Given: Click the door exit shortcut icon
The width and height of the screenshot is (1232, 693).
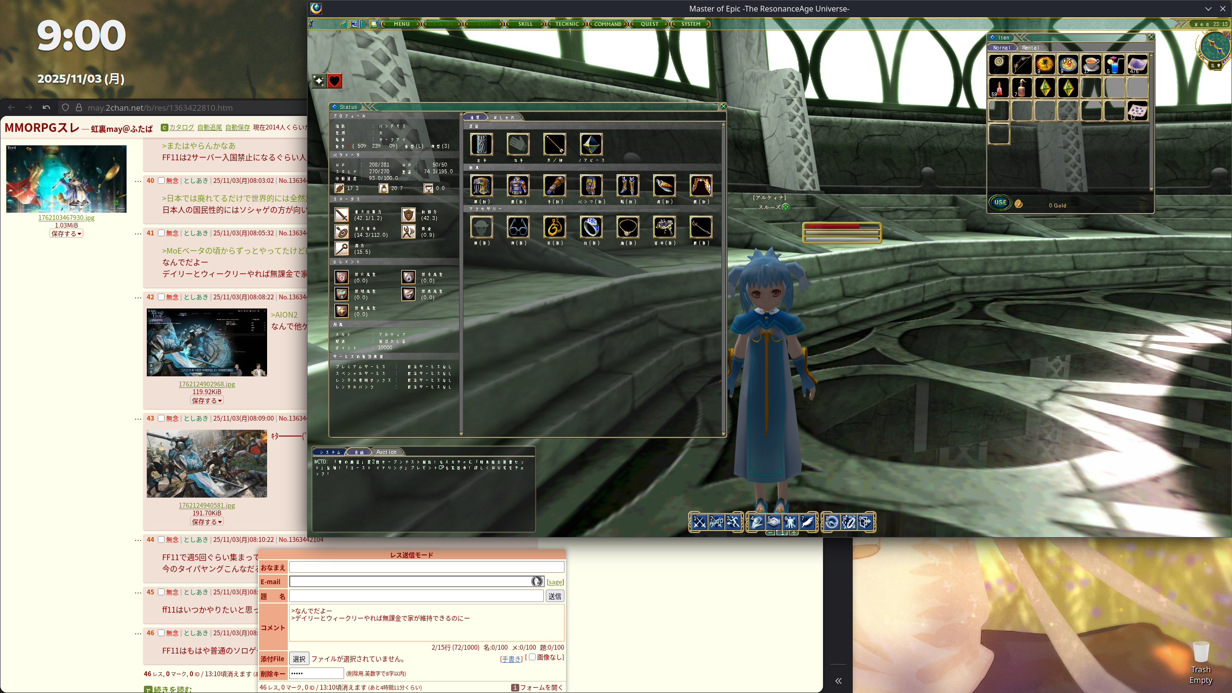Looking at the screenshot, I should [865, 522].
